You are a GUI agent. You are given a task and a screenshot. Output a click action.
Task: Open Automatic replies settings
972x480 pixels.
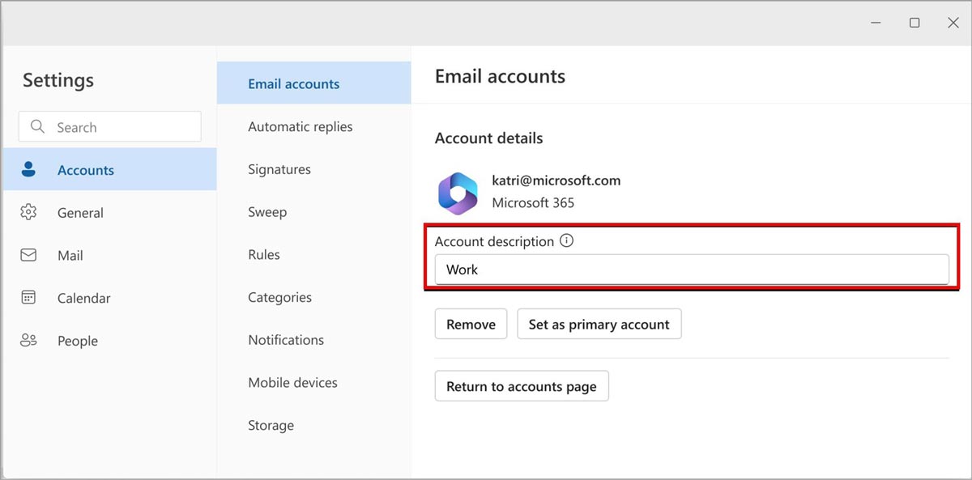pyautogui.click(x=300, y=127)
